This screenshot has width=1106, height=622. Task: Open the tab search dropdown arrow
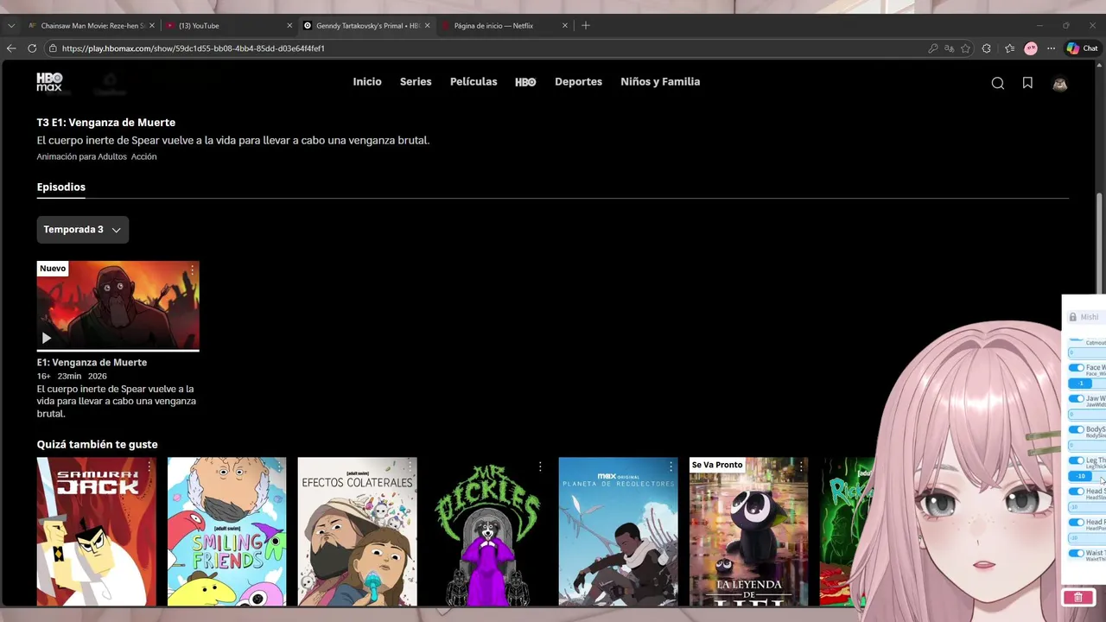coord(11,25)
